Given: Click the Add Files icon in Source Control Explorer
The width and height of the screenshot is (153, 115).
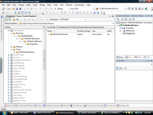Looking at the screenshot, I should [x=17, y=20].
